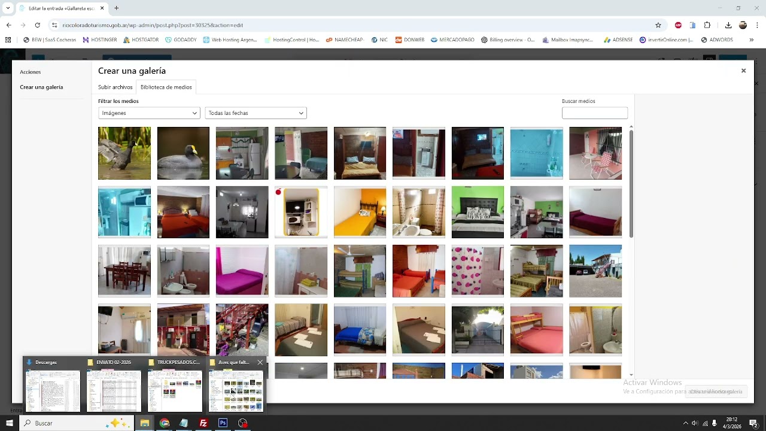Click the media library scroll-down arrow
This screenshot has width=766, height=431.
(x=631, y=375)
